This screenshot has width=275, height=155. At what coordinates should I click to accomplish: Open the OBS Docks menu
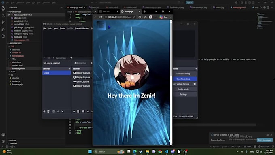pyautogui.click(x=62, y=28)
